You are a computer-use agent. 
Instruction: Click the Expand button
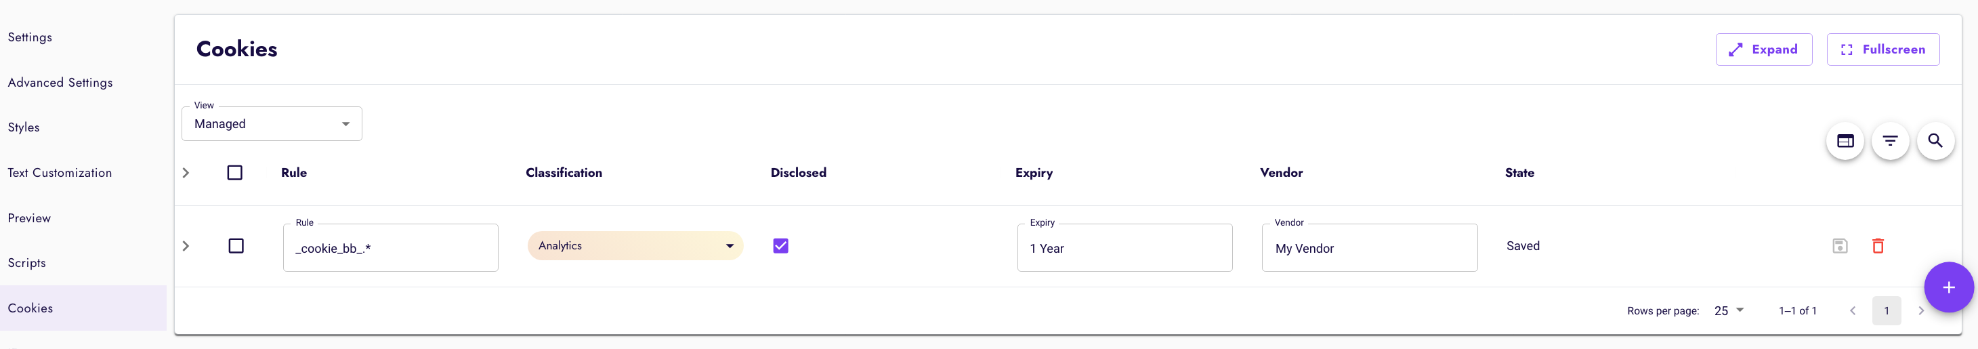[1763, 49]
